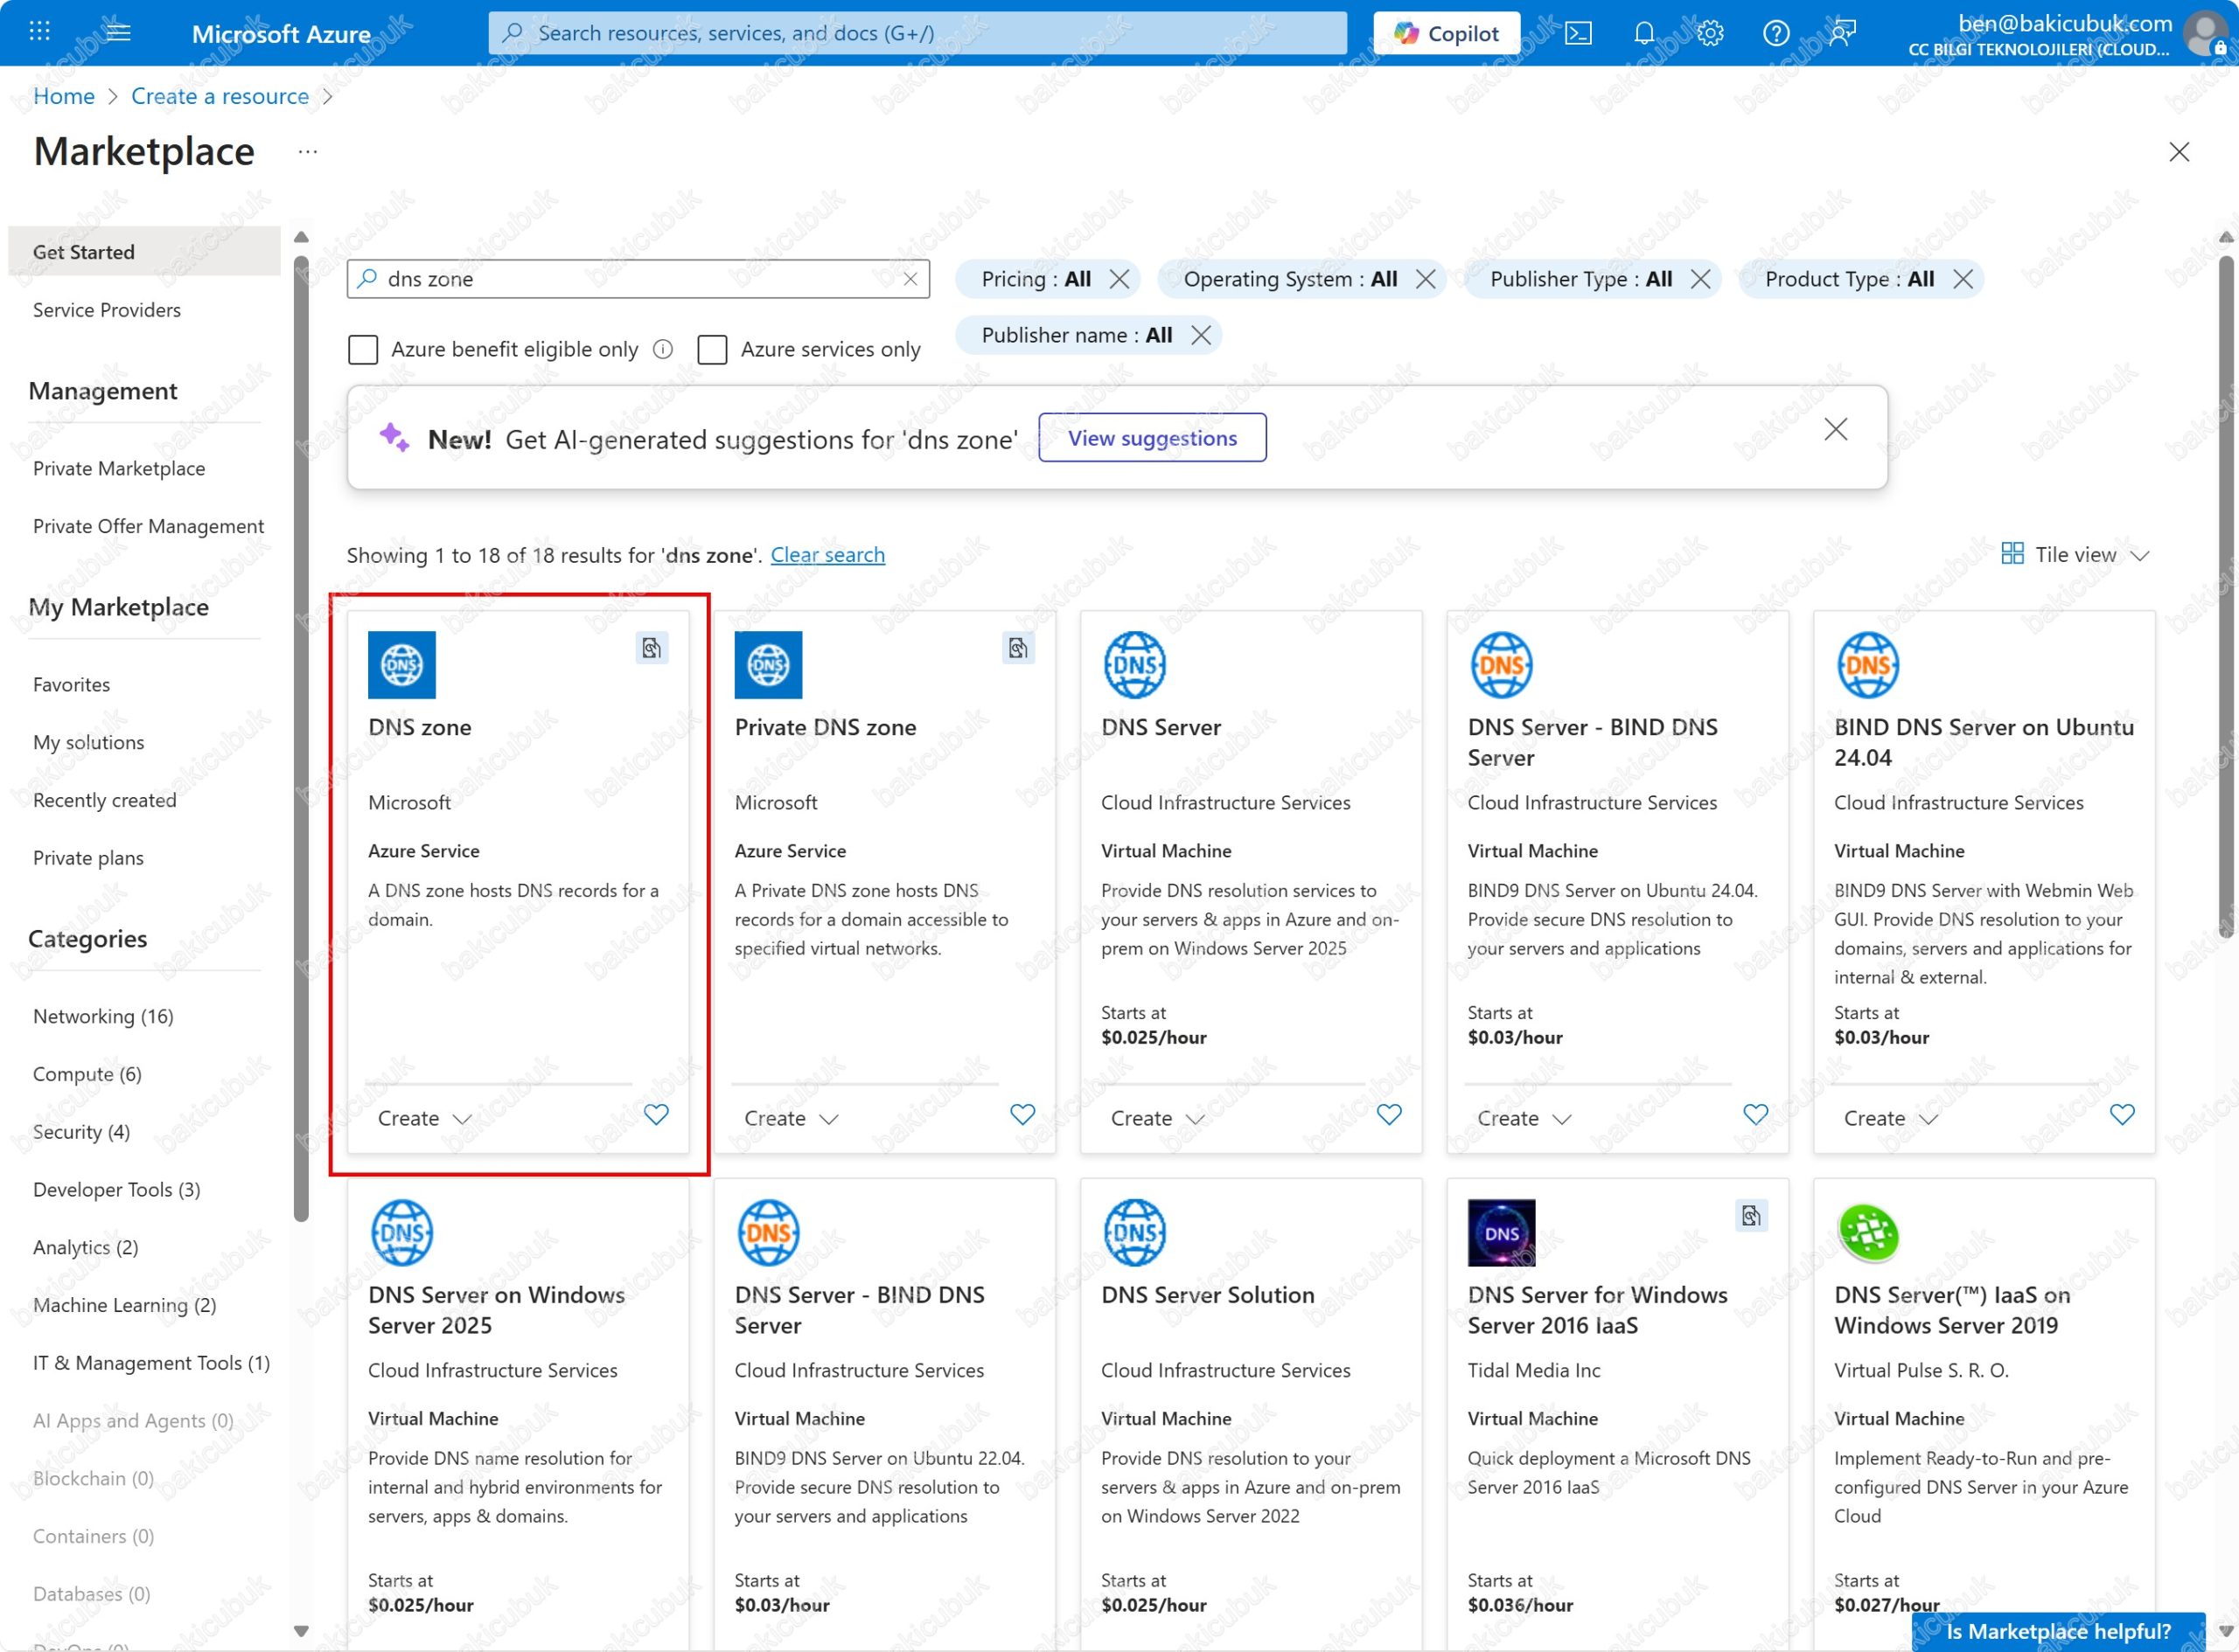This screenshot has width=2239, height=1652.
Task: Open Marketplace more options ellipsis
Action: click(307, 152)
